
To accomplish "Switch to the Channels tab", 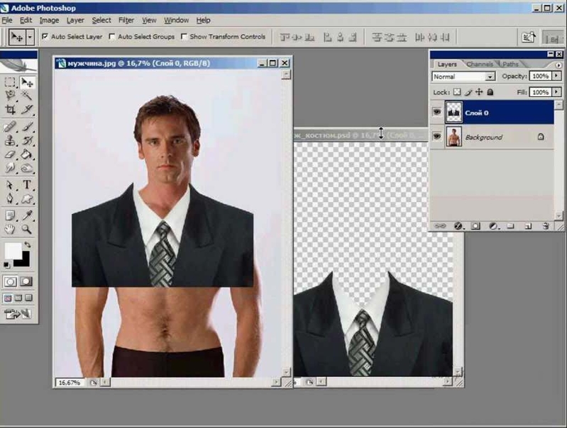I will [x=480, y=64].
